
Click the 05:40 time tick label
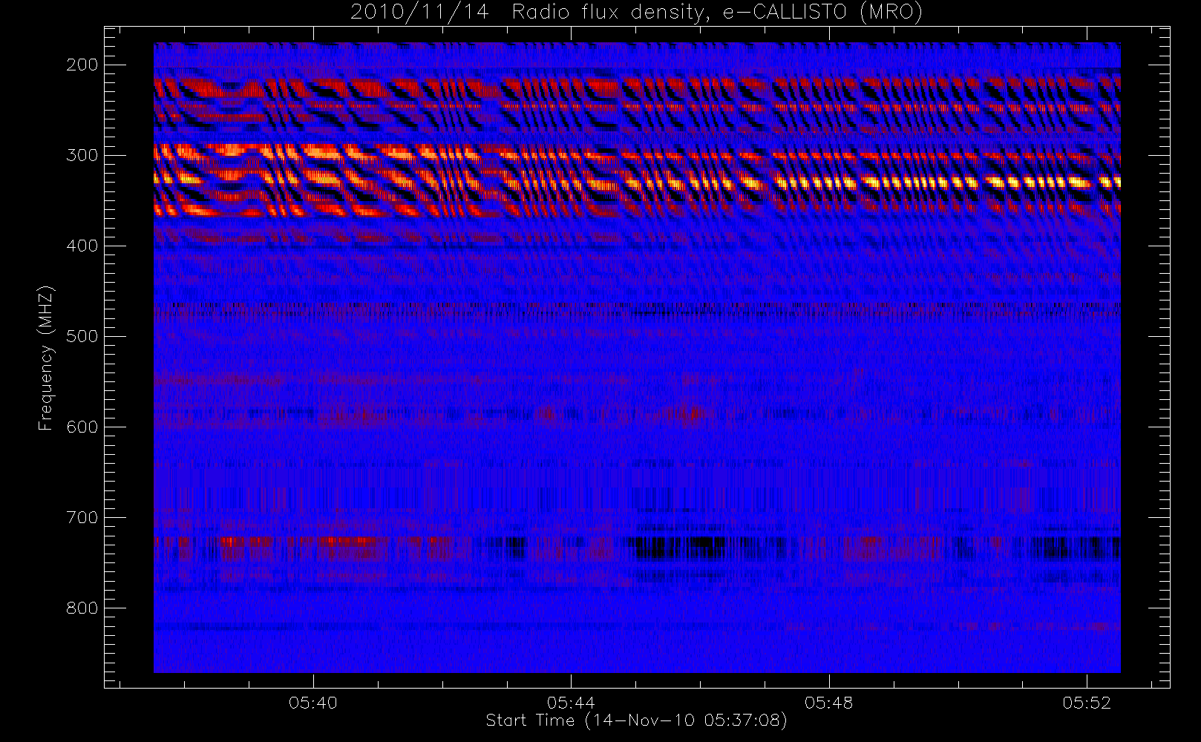[313, 703]
